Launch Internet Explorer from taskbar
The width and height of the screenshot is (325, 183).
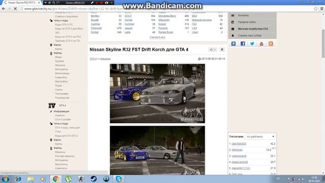[x=18, y=179]
